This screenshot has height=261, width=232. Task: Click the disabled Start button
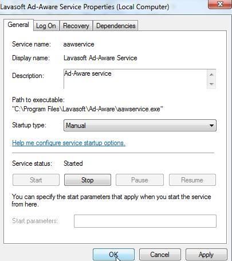pos(36,180)
